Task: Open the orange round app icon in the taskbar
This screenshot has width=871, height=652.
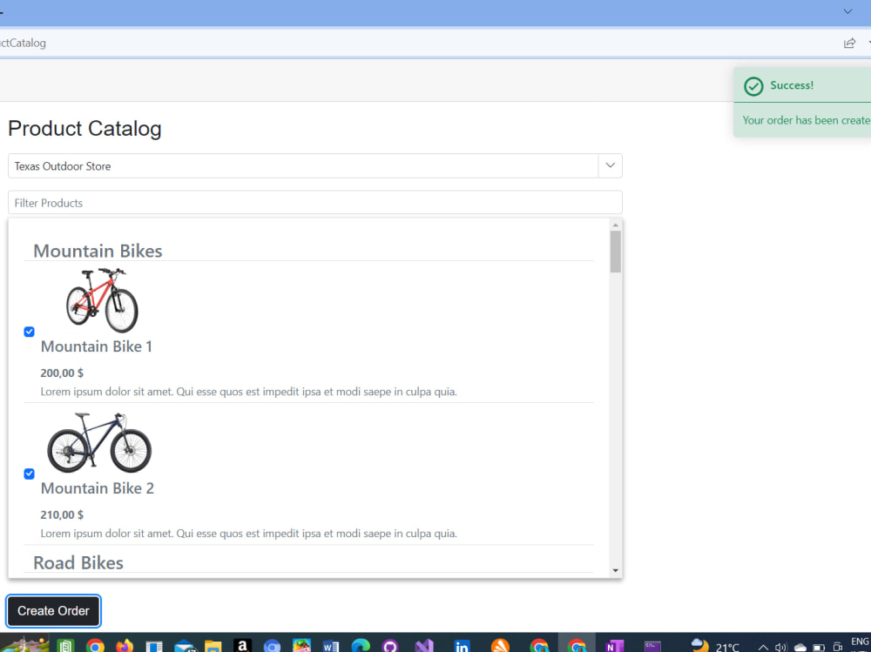Action: (500, 646)
